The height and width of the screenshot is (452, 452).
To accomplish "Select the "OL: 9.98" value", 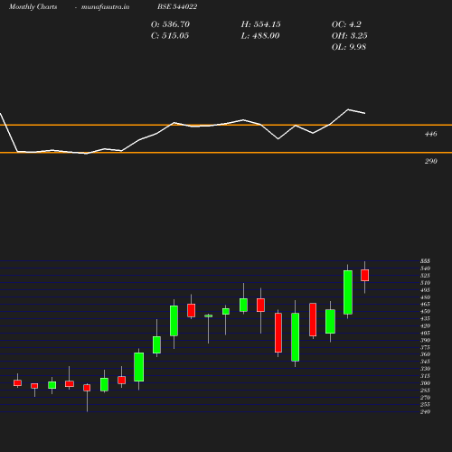I will (349, 47).
